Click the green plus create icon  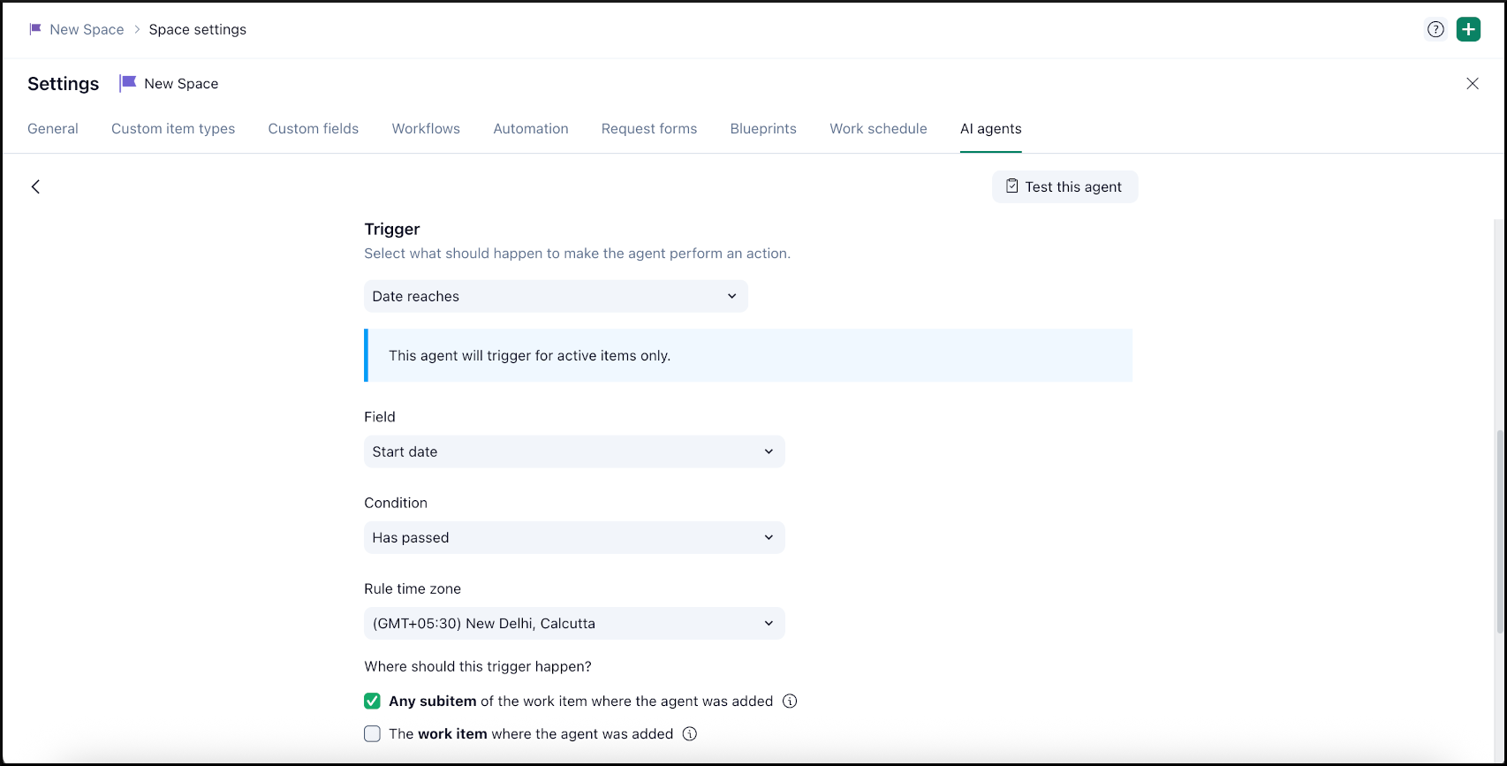tap(1468, 29)
